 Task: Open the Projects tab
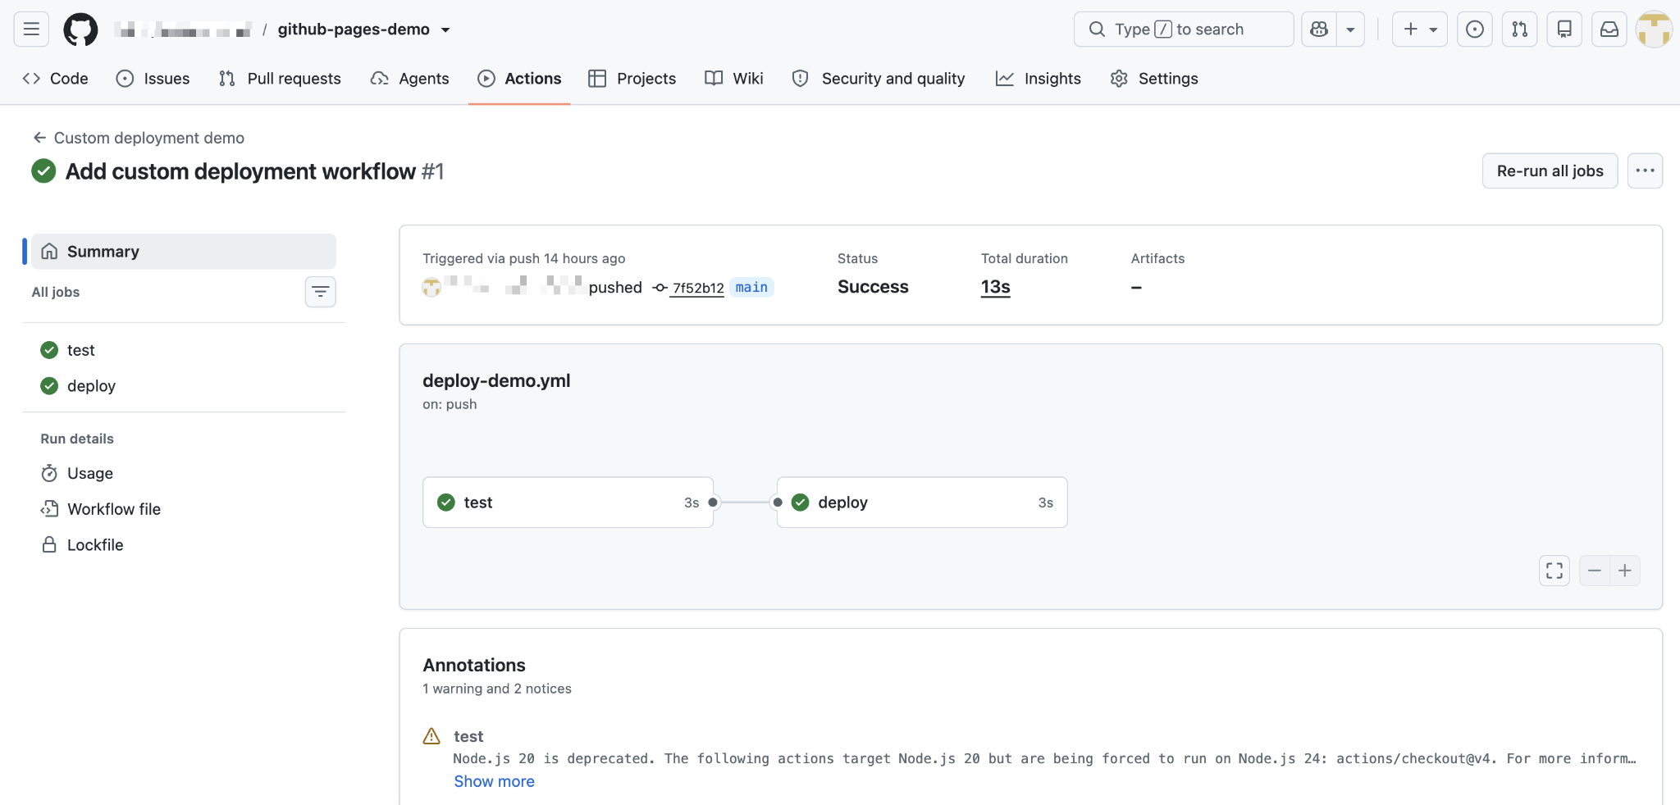[x=632, y=79]
